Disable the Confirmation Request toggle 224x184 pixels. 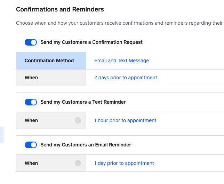coord(31,42)
